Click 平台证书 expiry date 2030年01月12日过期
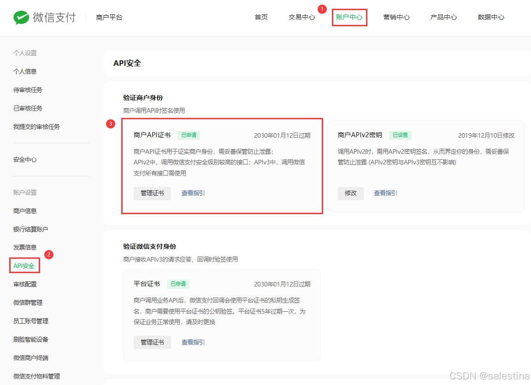The image size is (531, 385). point(282,285)
